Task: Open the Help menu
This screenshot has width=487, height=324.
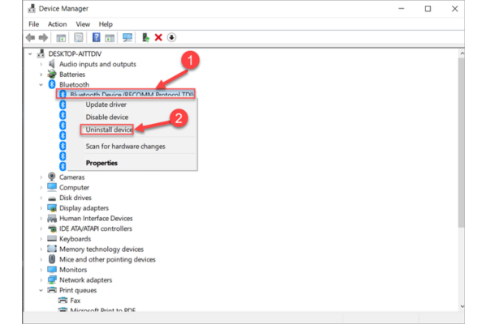Action: pyautogui.click(x=106, y=23)
